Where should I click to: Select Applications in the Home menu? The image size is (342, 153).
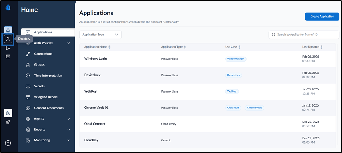click(x=48, y=32)
